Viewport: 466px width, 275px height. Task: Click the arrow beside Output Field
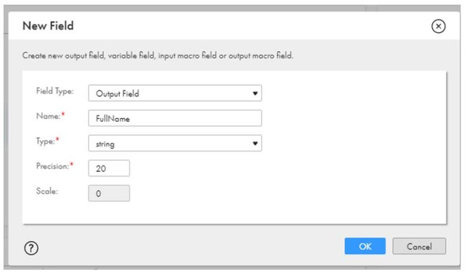pos(255,93)
